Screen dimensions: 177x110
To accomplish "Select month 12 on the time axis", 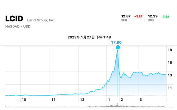I will coord(82,100).
